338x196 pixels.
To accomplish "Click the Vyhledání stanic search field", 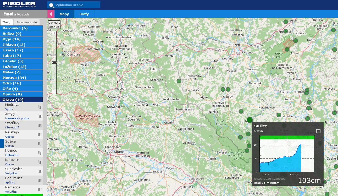I will tap(76, 5).
